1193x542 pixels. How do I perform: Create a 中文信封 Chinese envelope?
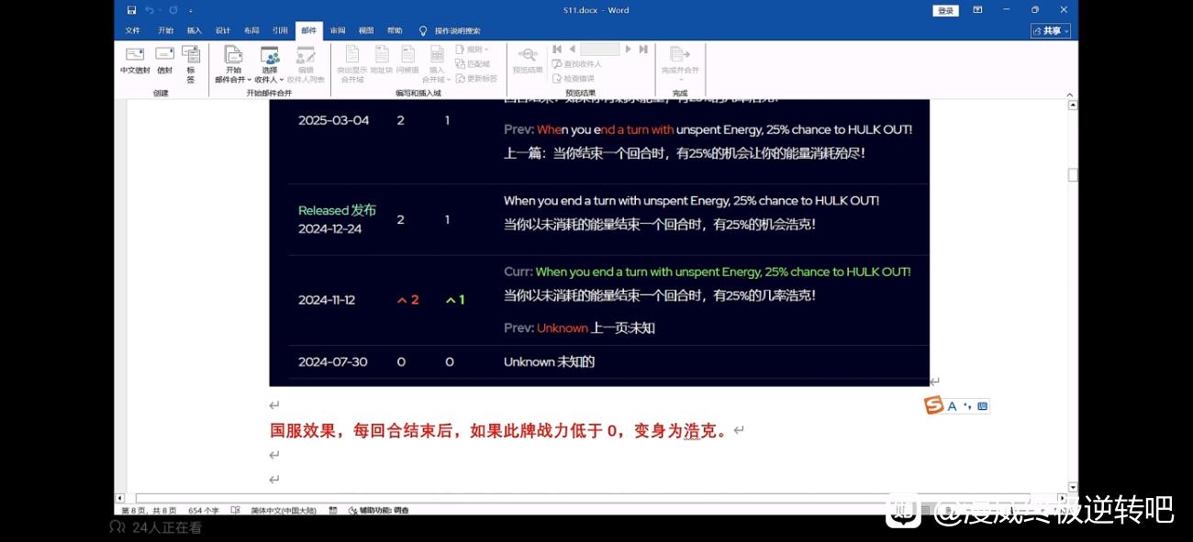point(135,61)
